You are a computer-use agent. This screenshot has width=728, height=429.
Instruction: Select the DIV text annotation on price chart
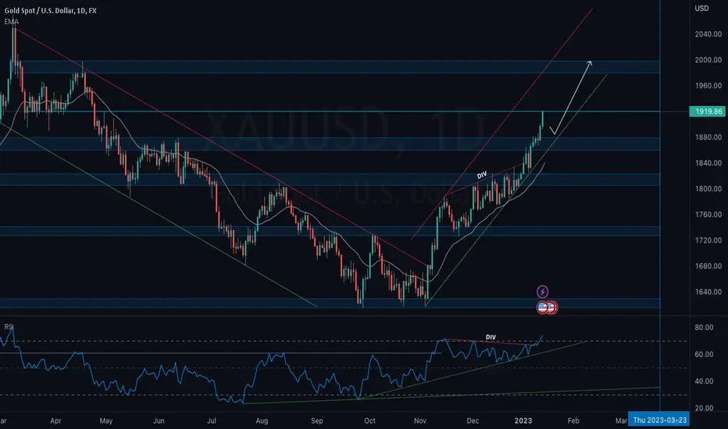(x=482, y=175)
